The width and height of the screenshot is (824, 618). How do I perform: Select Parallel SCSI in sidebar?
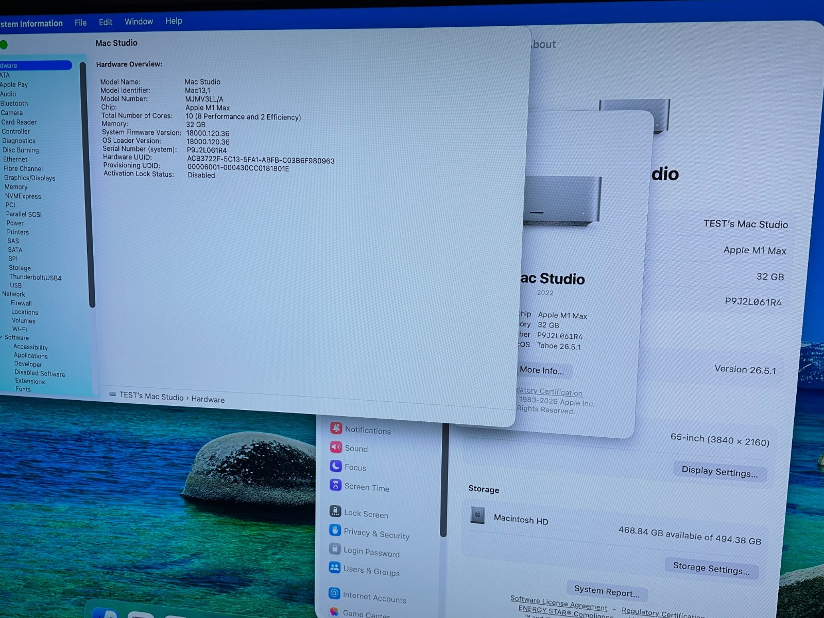24,214
